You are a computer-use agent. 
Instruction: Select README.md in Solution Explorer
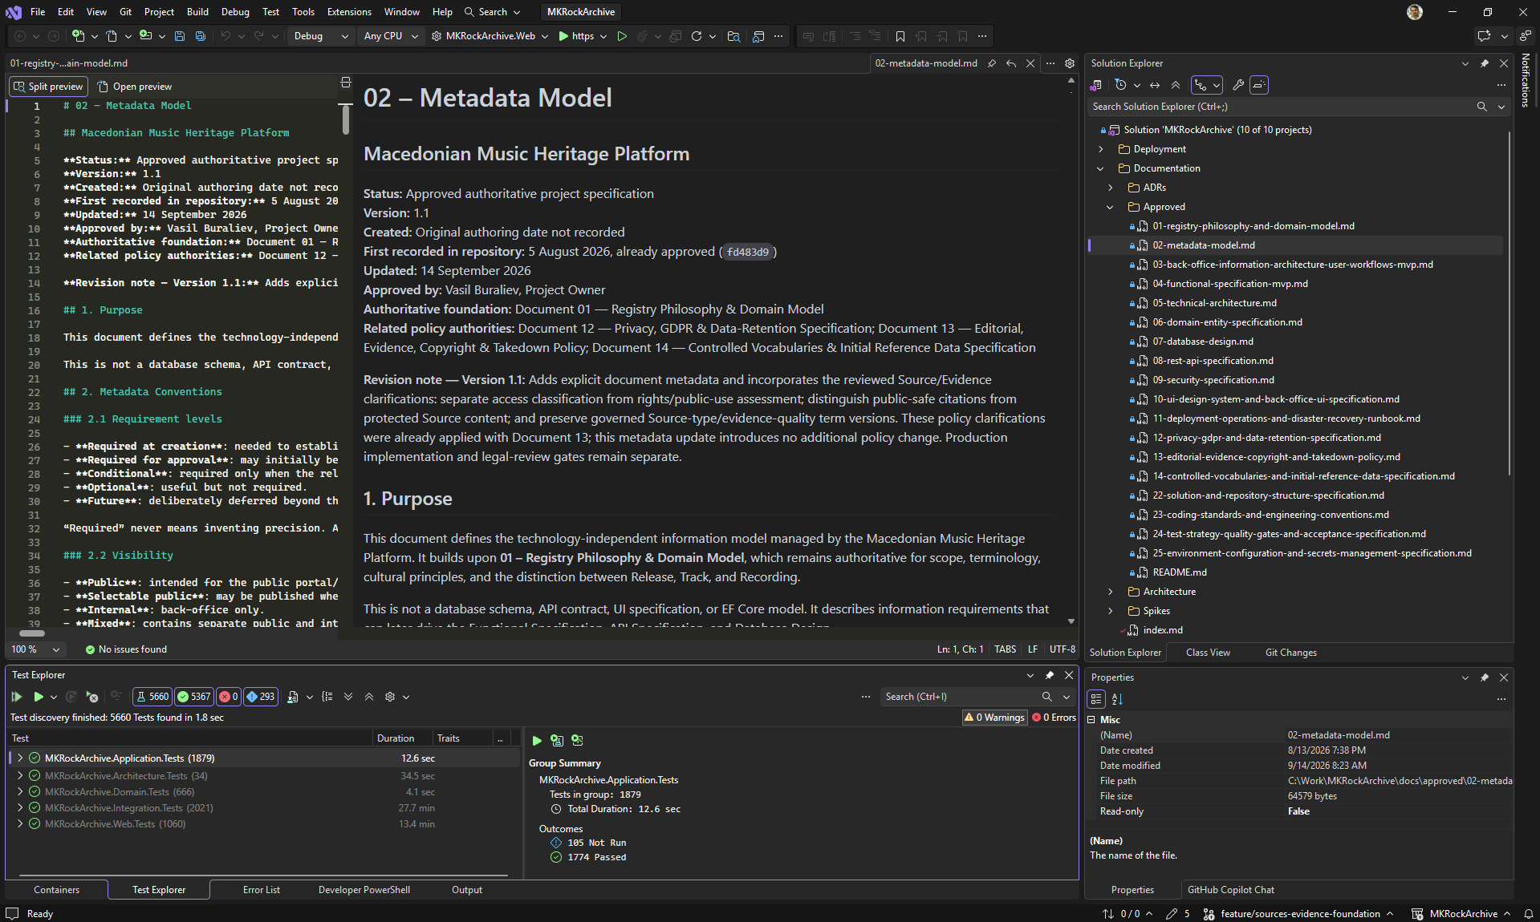[1180, 572]
